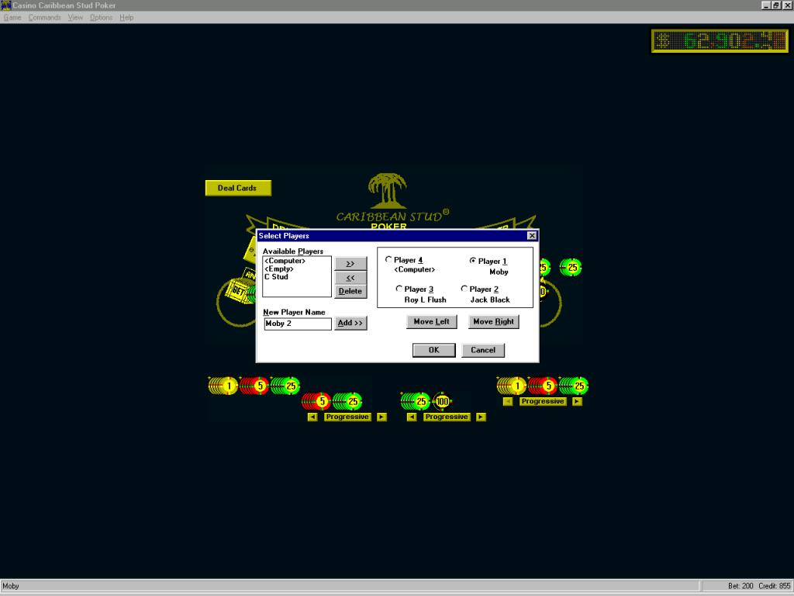Confirm the dialog with OK
This screenshot has height=596, width=794.
(434, 350)
